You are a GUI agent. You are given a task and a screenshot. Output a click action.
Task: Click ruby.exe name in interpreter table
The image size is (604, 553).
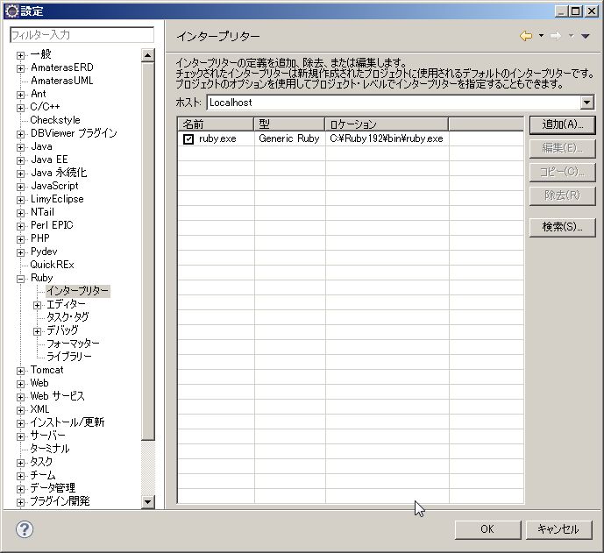(217, 138)
